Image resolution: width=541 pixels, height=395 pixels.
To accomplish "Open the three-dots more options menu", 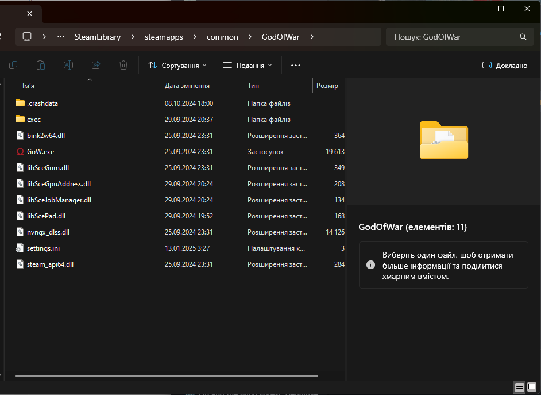I will (296, 65).
